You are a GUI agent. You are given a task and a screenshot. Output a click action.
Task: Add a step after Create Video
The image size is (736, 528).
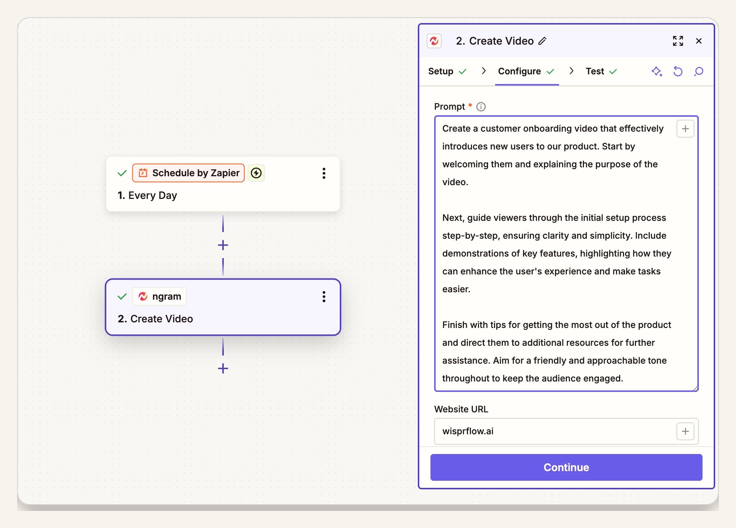[x=223, y=368]
